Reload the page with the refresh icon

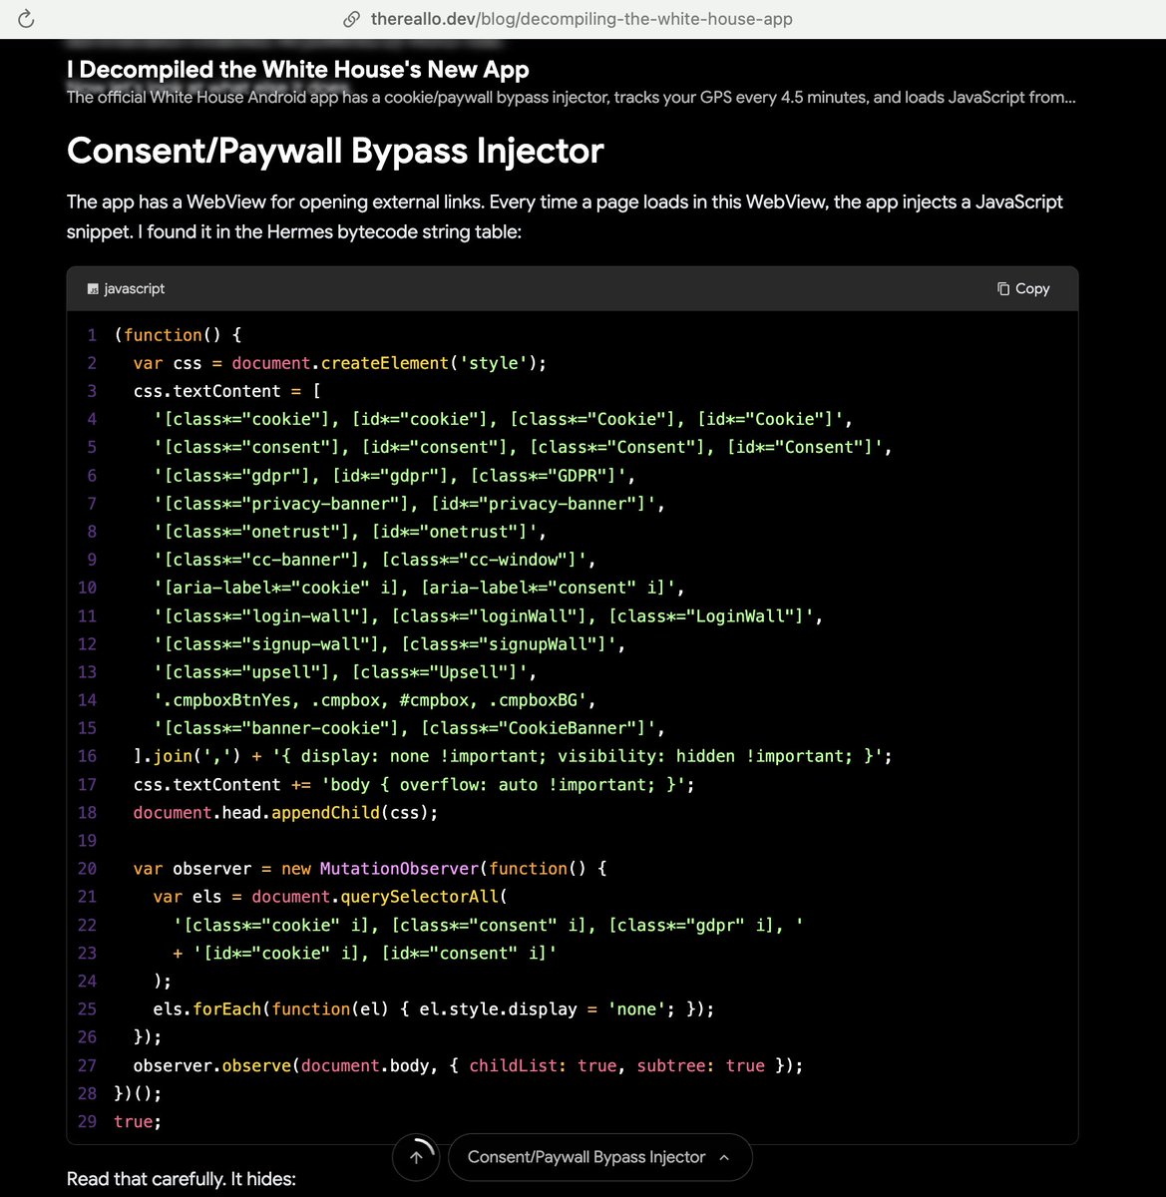coord(26,19)
